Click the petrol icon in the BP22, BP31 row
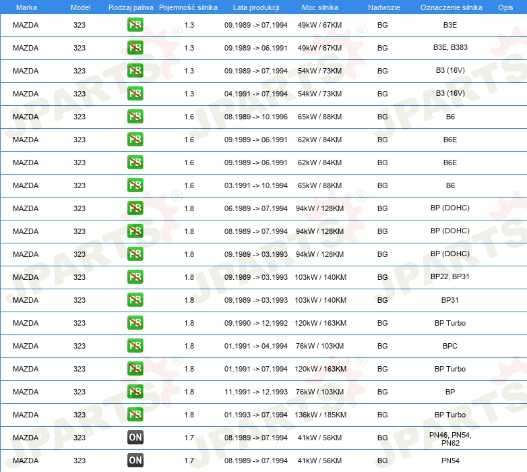This screenshot has width=527, height=472. pyautogui.click(x=135, y=277)
